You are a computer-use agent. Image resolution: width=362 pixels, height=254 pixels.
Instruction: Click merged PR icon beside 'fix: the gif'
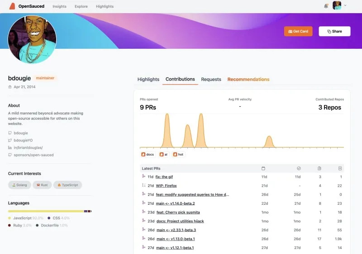pos(143,176)
